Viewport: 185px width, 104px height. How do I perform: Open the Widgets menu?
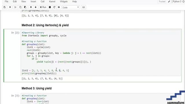[64, 1]
